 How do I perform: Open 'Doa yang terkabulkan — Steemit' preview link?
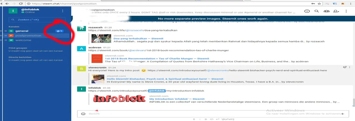point(138,38)
